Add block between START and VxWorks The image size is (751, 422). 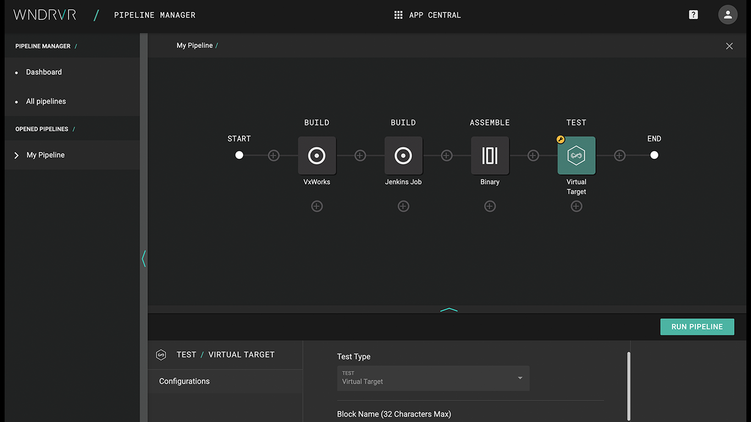tap(273, 156)
